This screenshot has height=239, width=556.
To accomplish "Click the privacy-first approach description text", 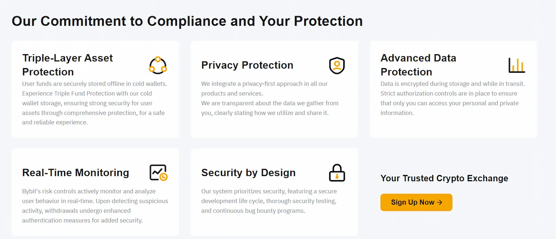I will point(264,88).
